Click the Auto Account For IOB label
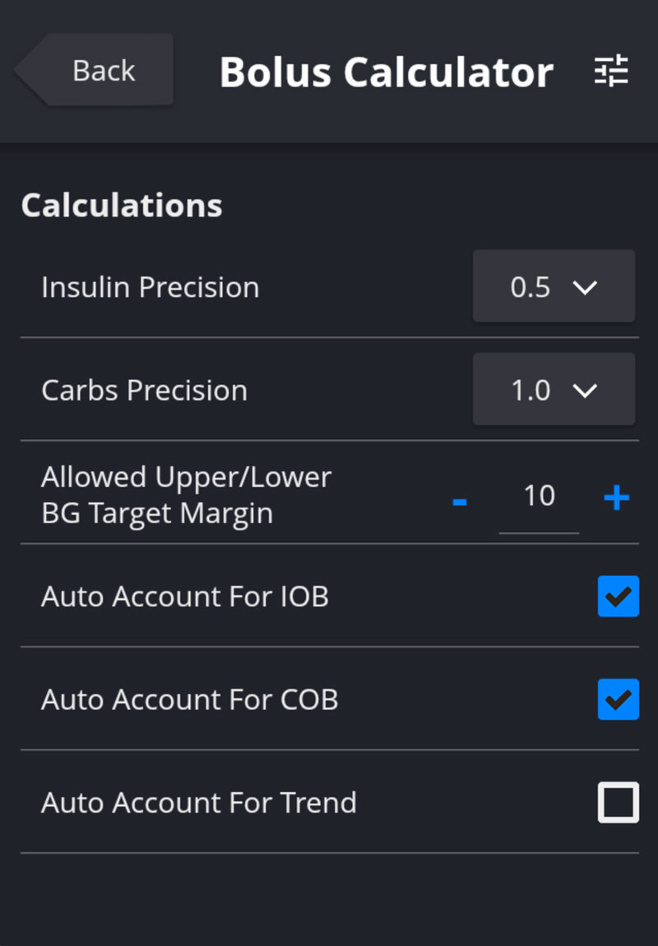This screenshot has height=946, width=658. [185, 596]
